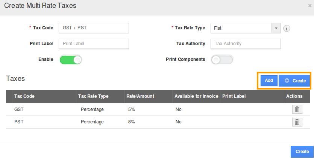The image size is (314, 158).
Task: Click the Rate/Amount column header
Action: point(140,96)
